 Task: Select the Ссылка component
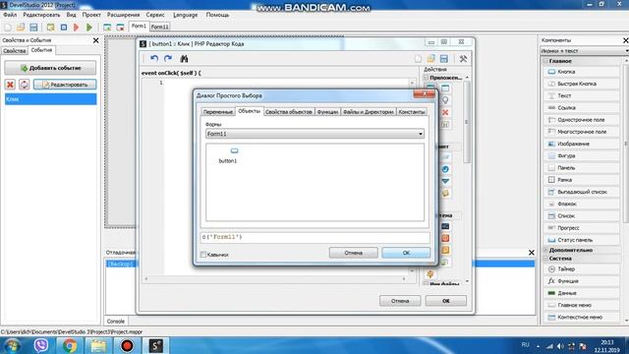pyautogui.click(x=582, y=108)
